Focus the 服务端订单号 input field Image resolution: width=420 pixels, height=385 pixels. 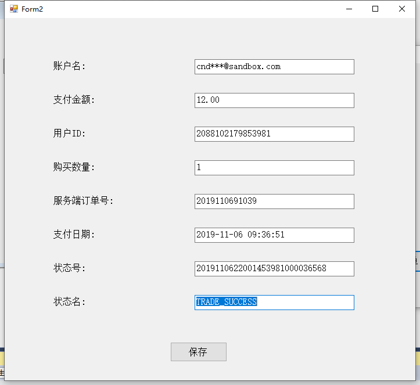[x=274, y=202]
